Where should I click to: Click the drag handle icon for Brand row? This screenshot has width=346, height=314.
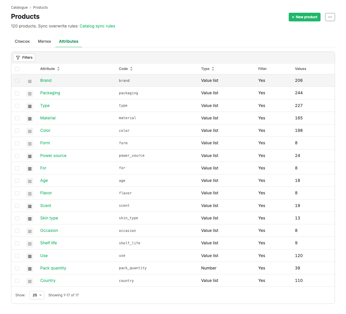(x=30, y=81)
